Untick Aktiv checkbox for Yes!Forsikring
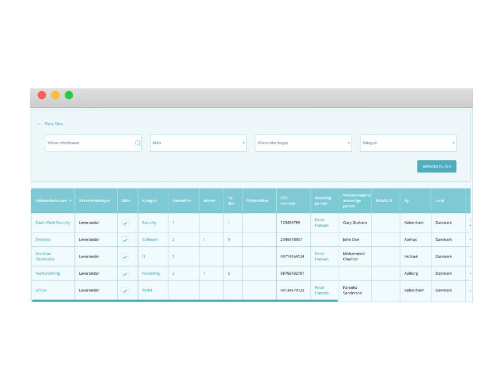This screenshot has height=391, width=503. point(125,274)
